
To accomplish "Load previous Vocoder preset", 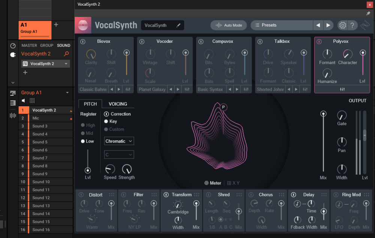I will pyautogui.click(x=171, y=89).
